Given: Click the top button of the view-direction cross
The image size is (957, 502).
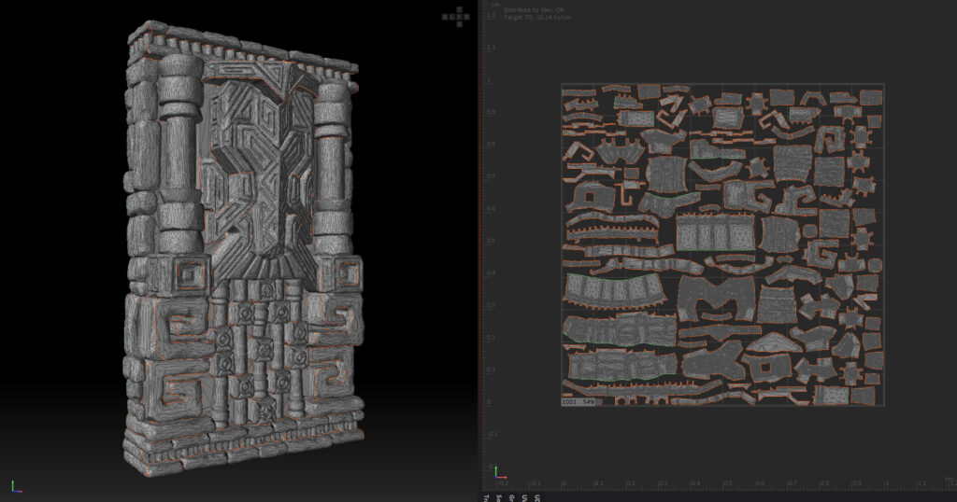Looking at the screenshot, I should point(458,8).
